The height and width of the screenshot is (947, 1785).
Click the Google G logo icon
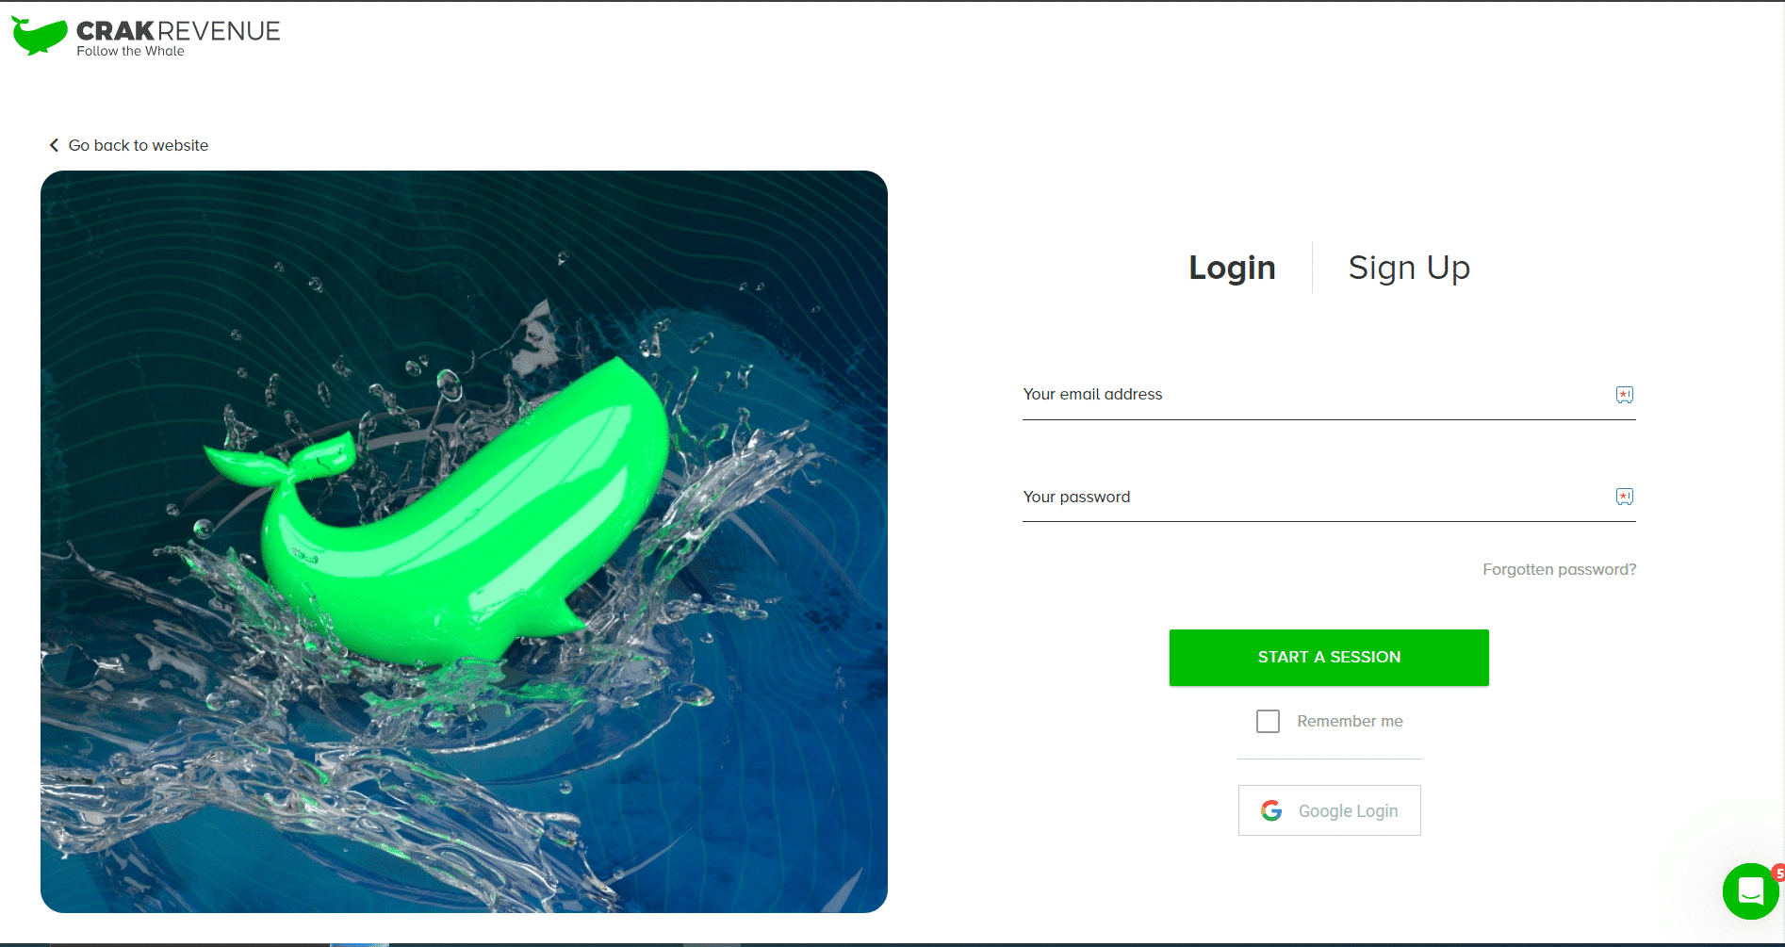pos(1271,810)
